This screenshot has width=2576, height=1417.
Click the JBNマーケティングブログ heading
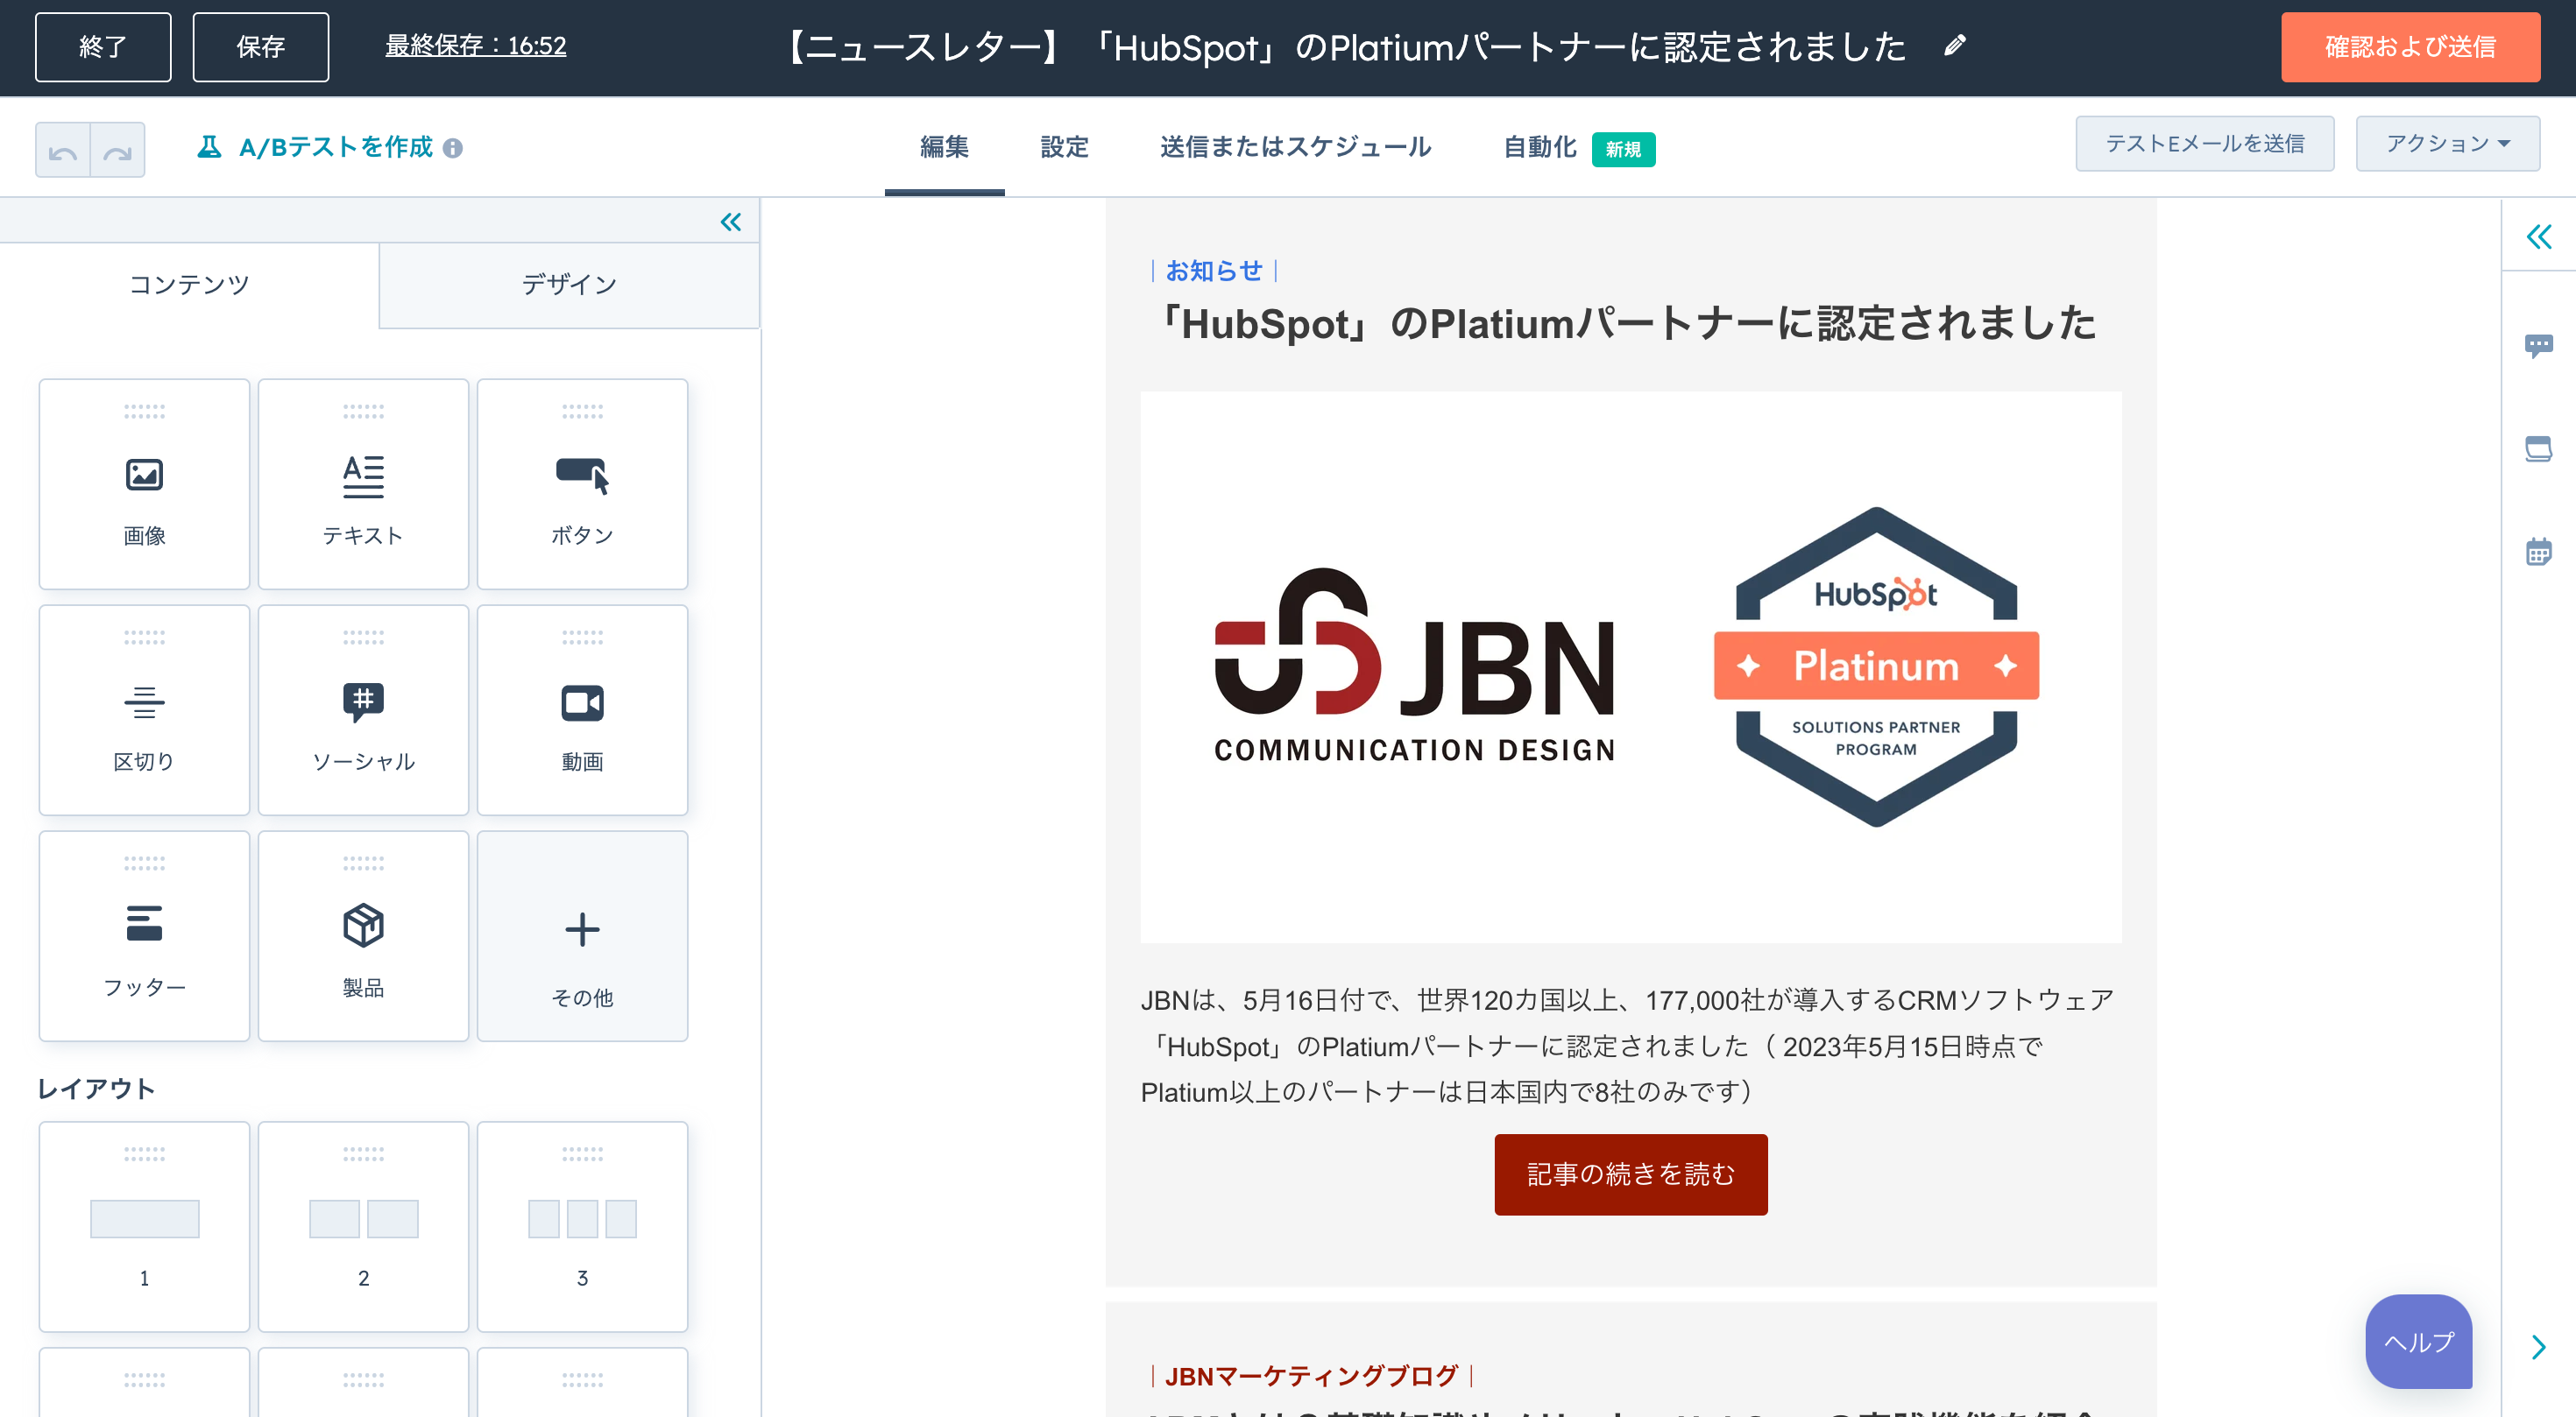(1311, 1376)
